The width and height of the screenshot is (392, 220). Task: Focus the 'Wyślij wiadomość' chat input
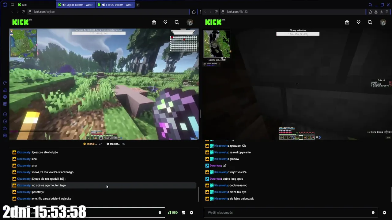pyautogui.click(x=290, y=213)
